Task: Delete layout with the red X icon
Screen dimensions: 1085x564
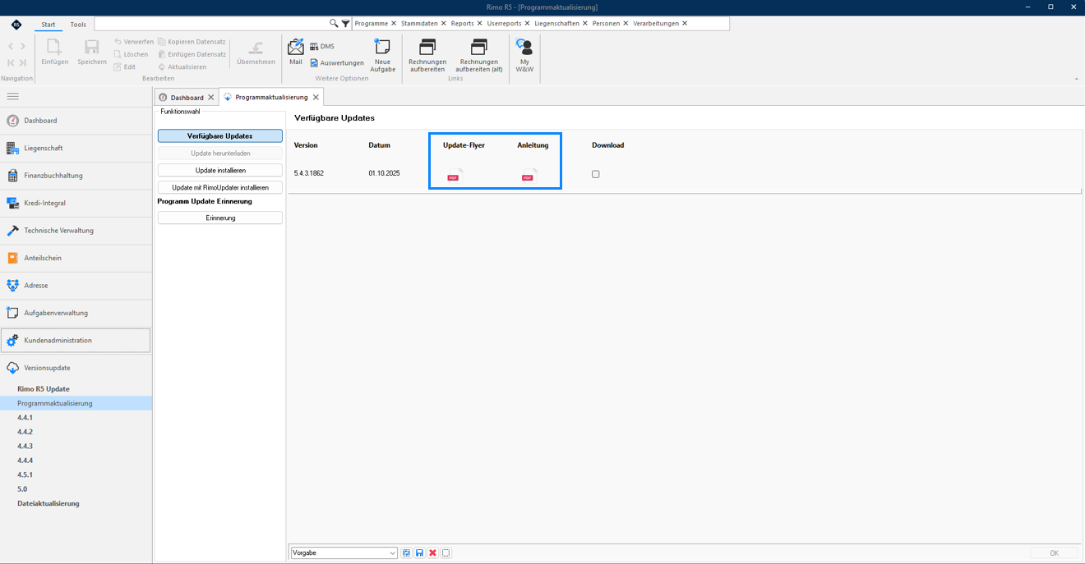Action: click(432, 553)
